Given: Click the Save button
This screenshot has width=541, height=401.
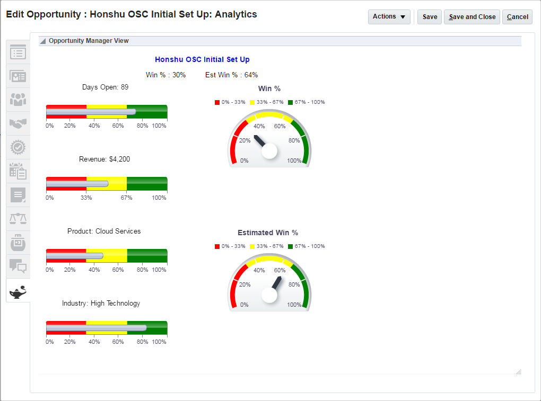Looking at the screenshot, I should point(430,17).
